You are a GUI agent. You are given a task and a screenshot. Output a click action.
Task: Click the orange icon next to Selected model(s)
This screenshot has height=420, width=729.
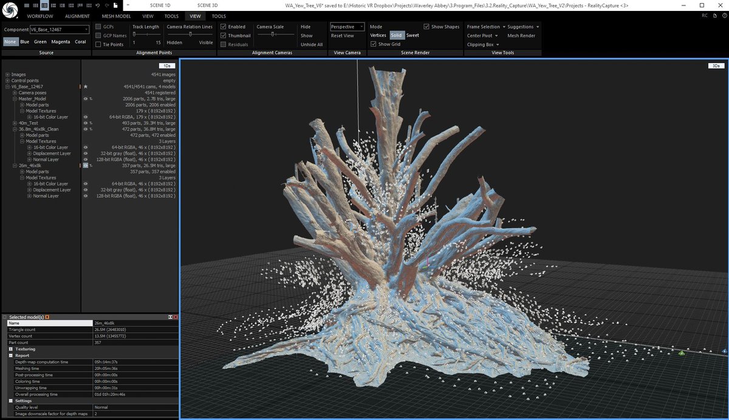point(47,317)
